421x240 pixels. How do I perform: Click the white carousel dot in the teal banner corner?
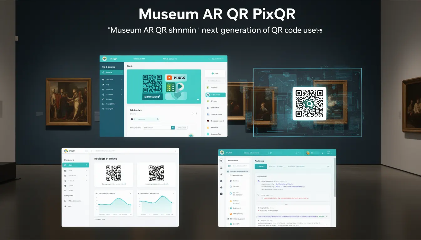pos(198,100)
